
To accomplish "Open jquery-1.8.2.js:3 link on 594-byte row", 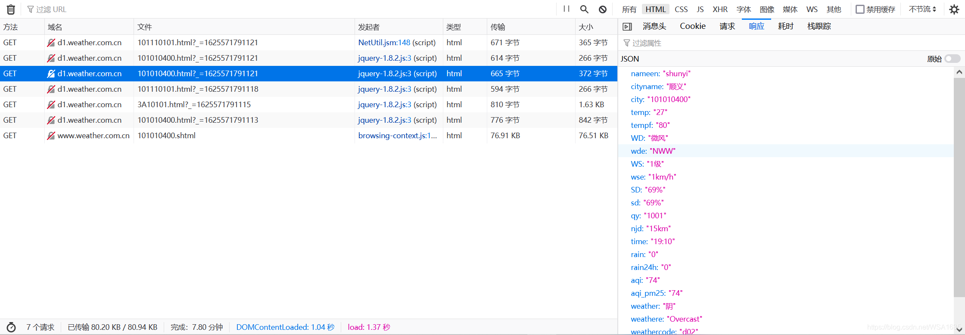I will [x=385, y=89].
